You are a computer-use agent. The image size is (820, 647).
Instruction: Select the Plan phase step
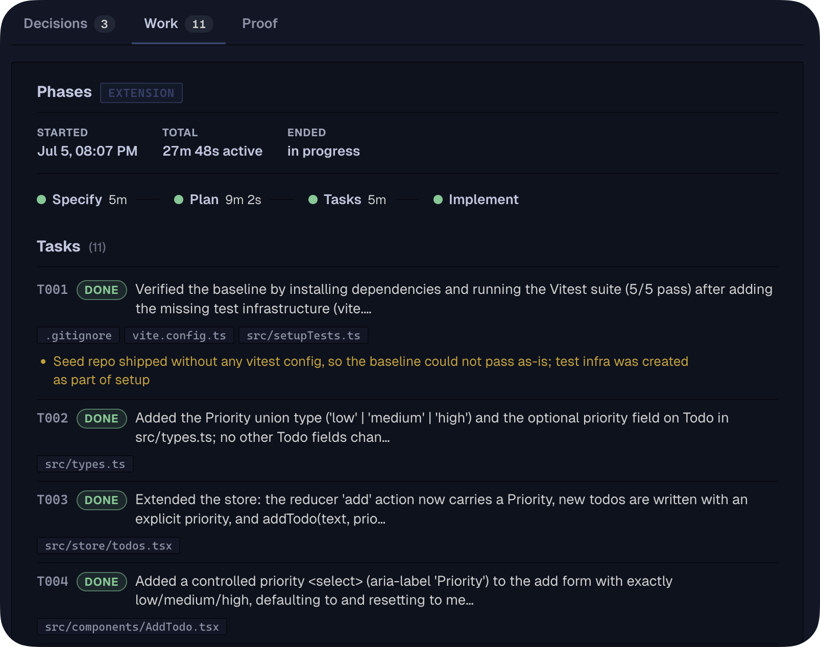(218, 200)
